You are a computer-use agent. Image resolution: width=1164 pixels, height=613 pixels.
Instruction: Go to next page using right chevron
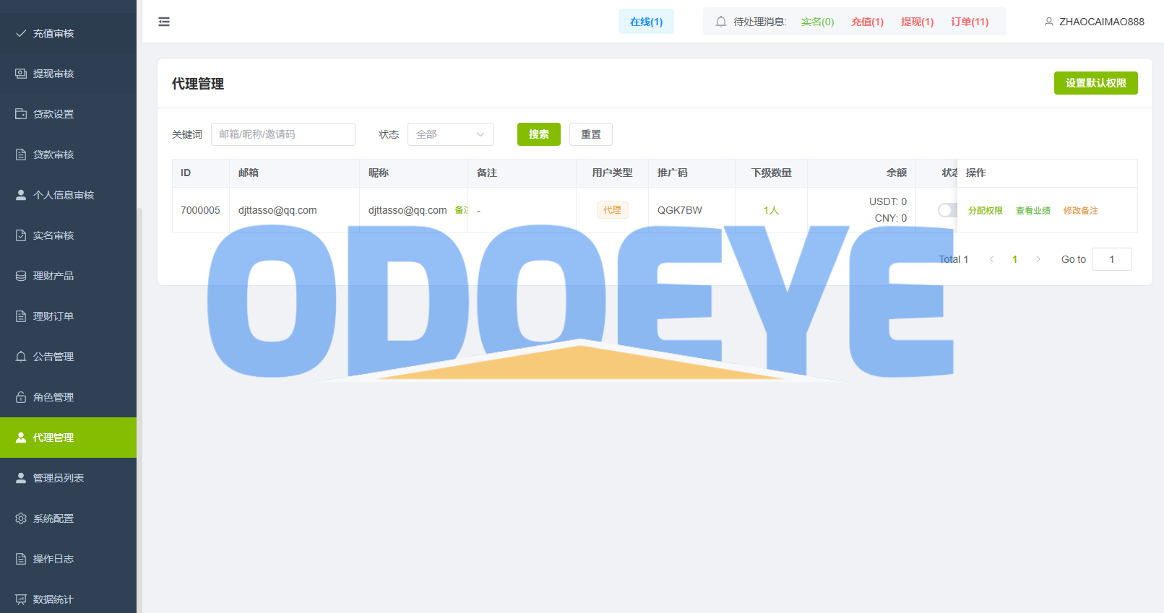pyautogui.click(x=1038, y=259)
